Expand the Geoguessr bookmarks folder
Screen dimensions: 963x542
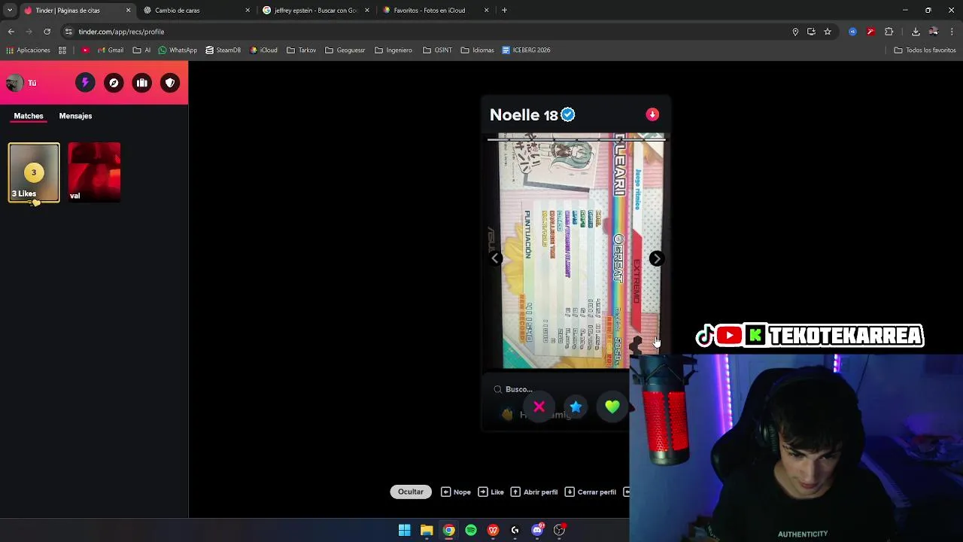[x=345, y=50]
